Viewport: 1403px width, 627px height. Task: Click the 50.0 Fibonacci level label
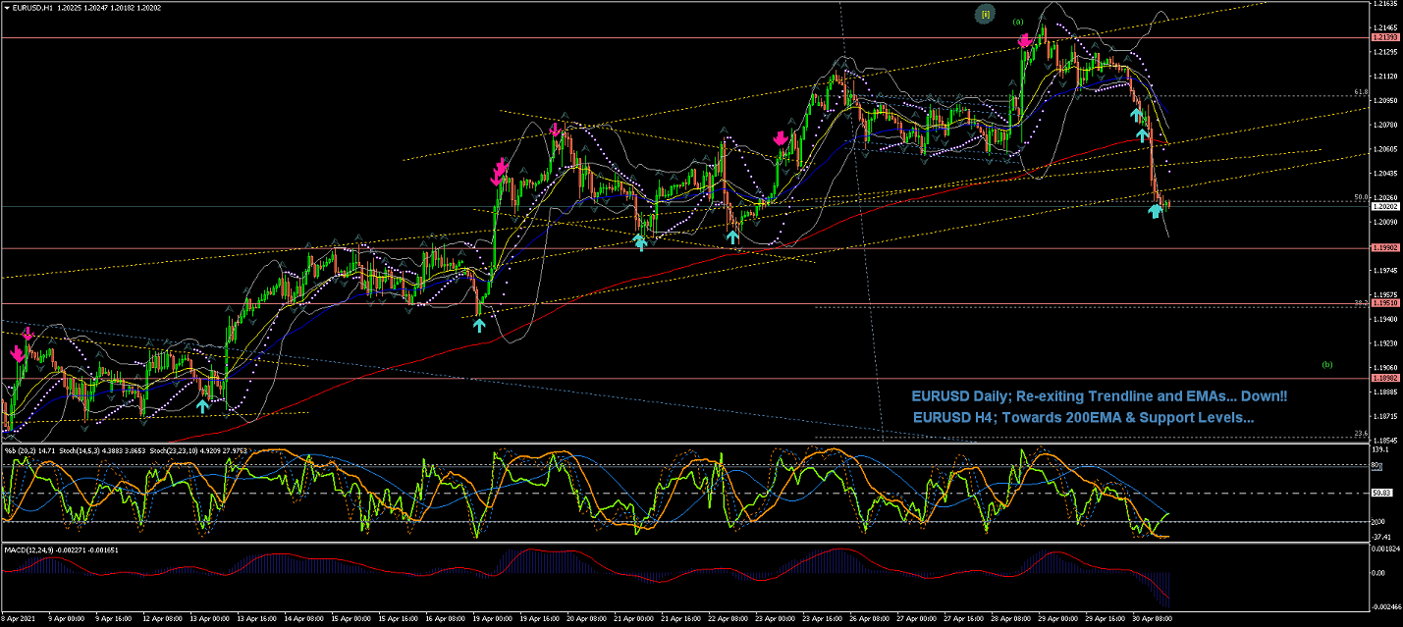[1361, 196]
